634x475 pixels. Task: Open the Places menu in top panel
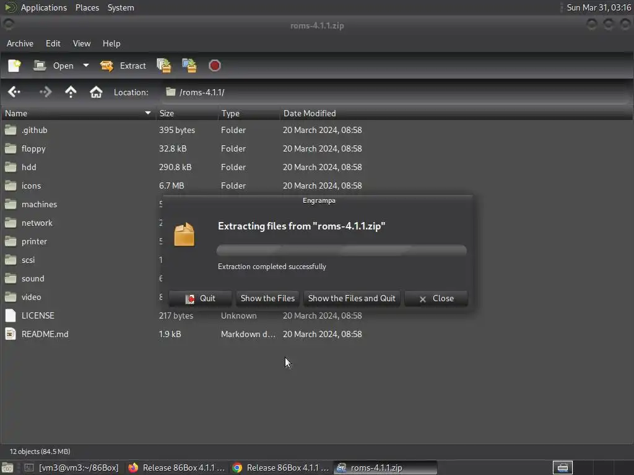click(87, 7)
